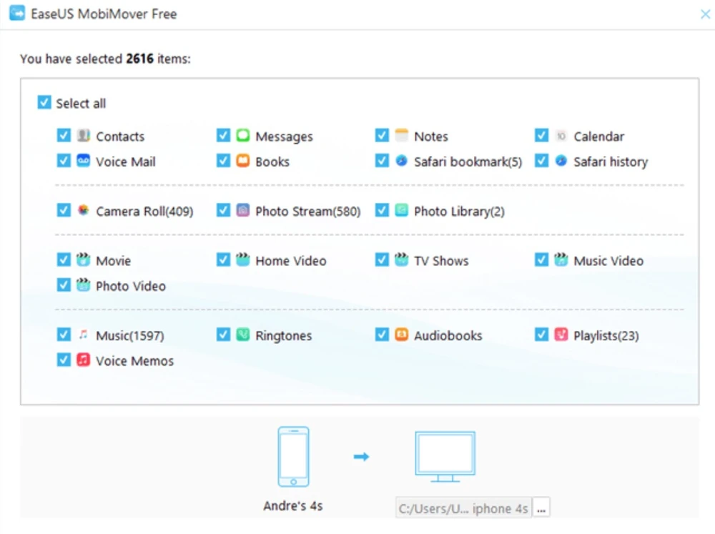Click the red Voice Memos icon
715x534 pixels.
tap(84, 360)
